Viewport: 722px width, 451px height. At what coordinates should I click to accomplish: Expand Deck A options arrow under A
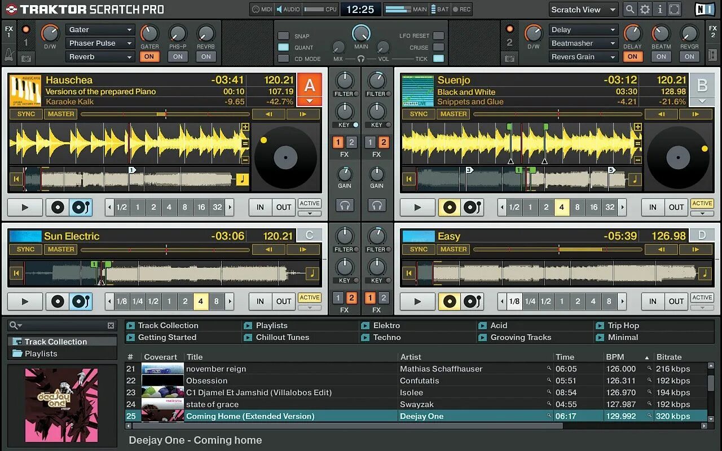pyautogui.click(x=310, y=101)
